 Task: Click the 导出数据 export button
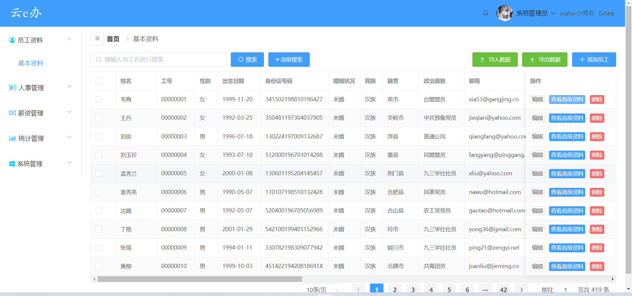544,60
